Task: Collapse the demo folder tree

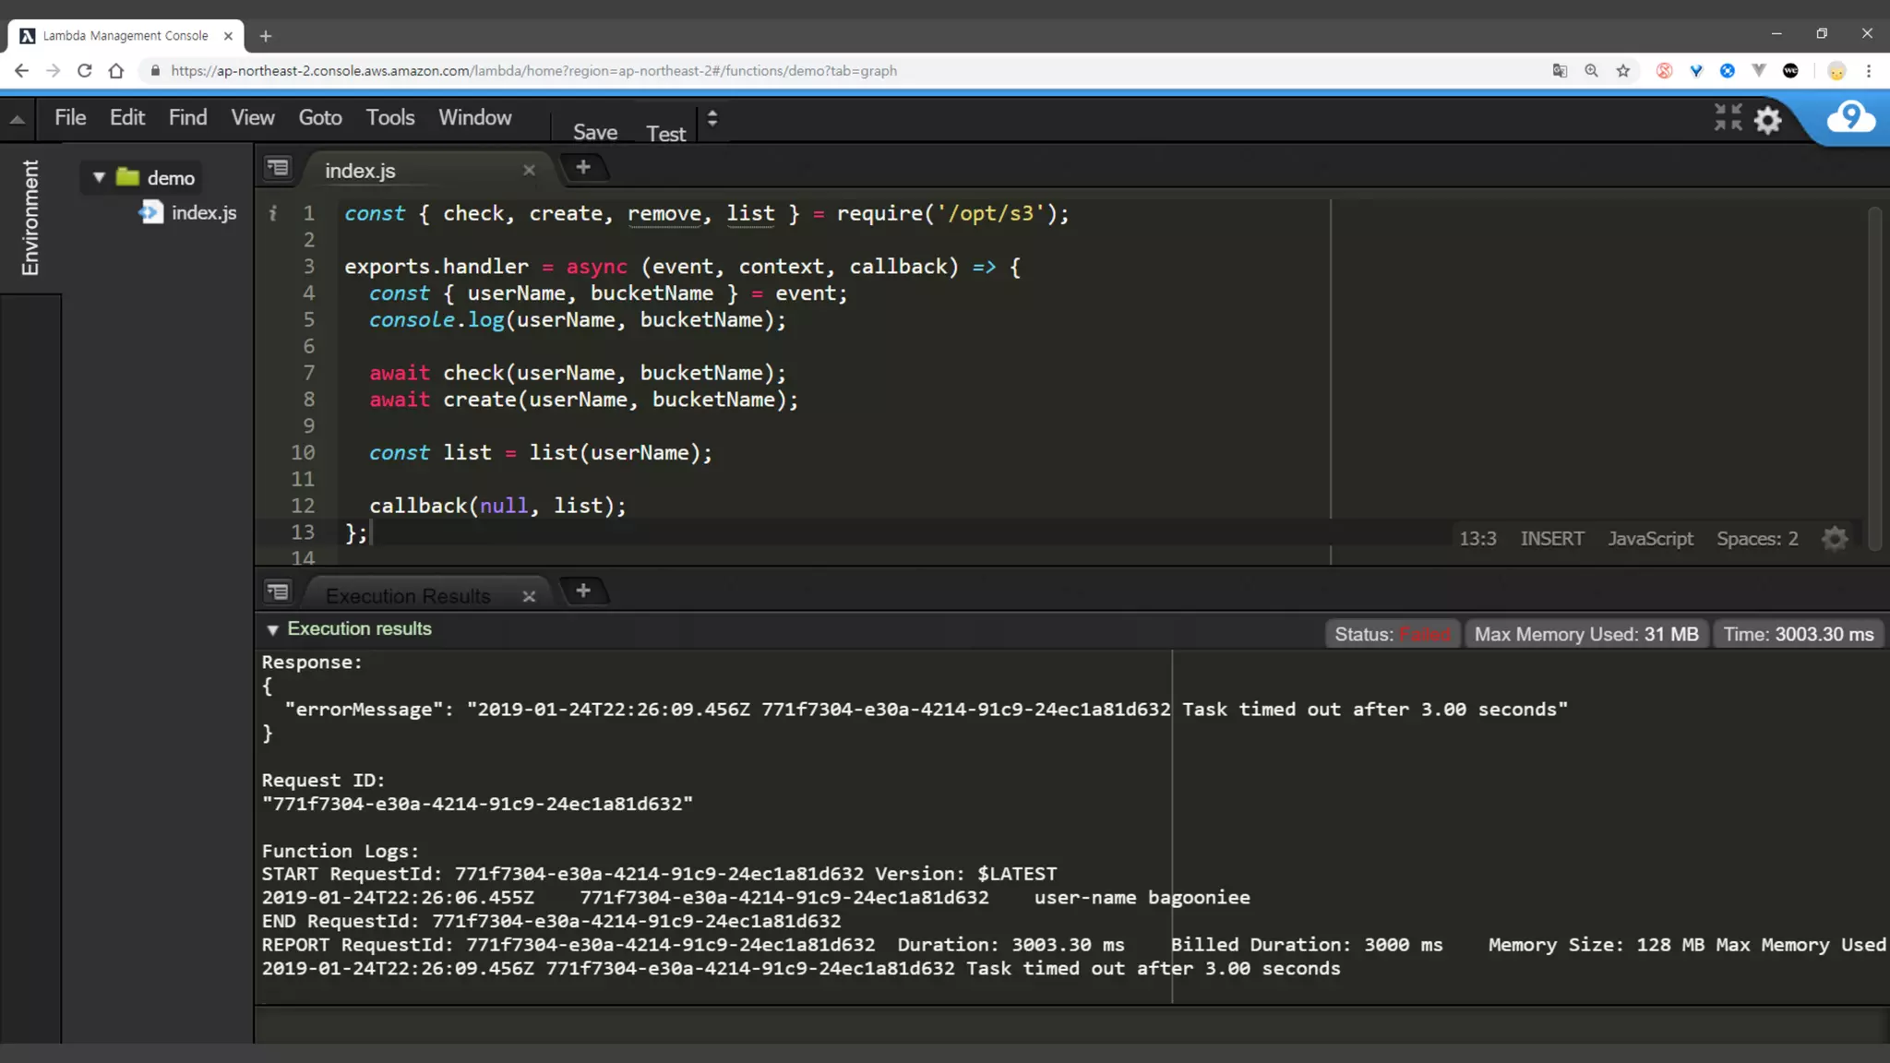Action: [99, 177]
